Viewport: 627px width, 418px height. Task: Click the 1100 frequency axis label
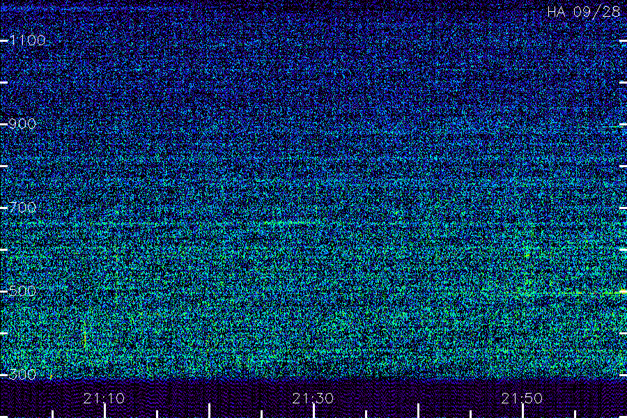[x=27, y=40]
